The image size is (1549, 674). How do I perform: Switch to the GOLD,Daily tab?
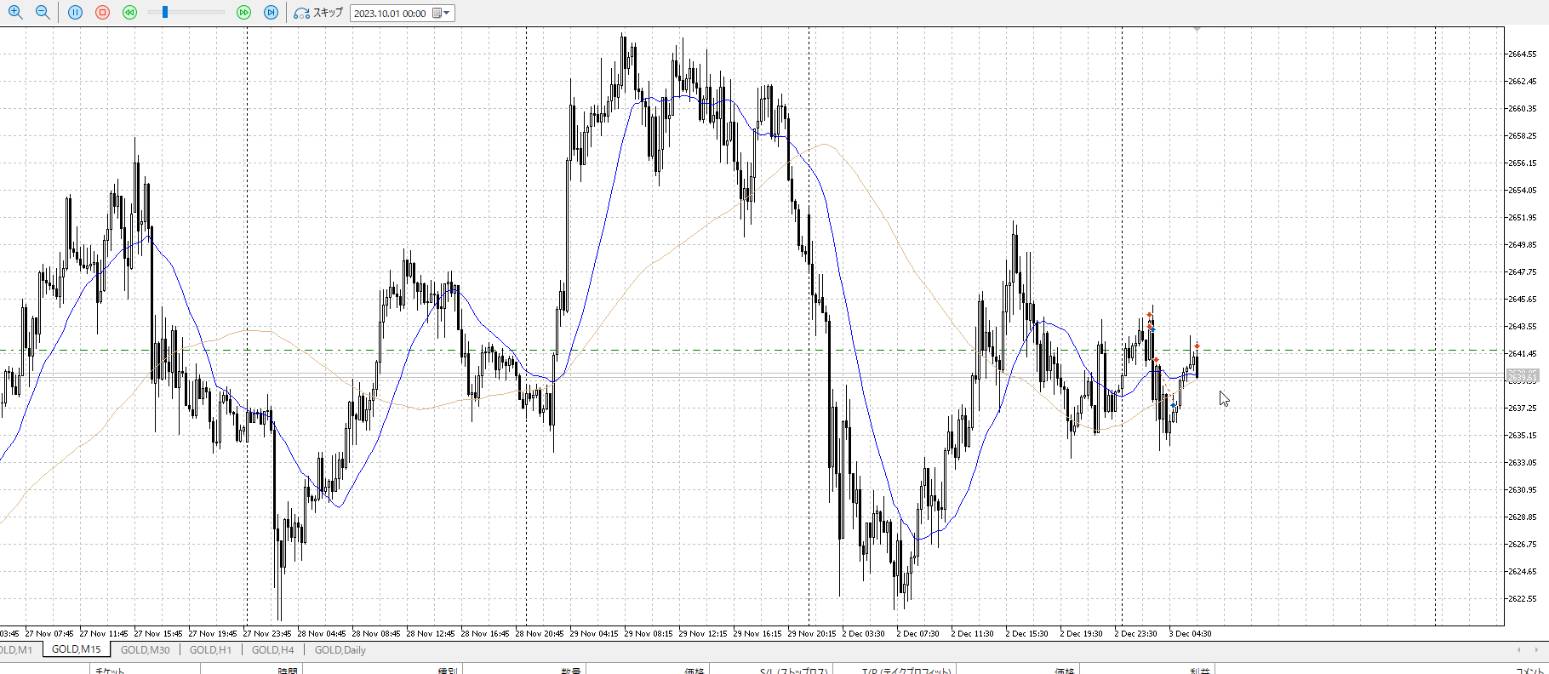point(340,650)
